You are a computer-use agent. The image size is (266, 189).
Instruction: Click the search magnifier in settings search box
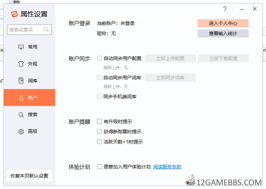(x=46, y=30)
